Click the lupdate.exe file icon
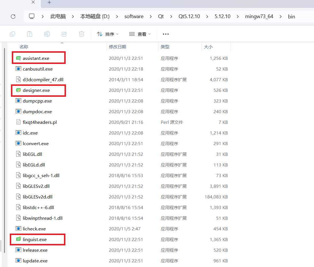The width and height of the screenshot is (314, 267). [x=18, y=261]
